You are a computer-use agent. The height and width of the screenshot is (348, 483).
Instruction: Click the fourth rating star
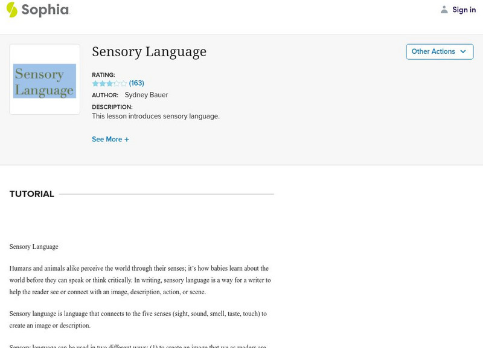[x=117, y=83]
